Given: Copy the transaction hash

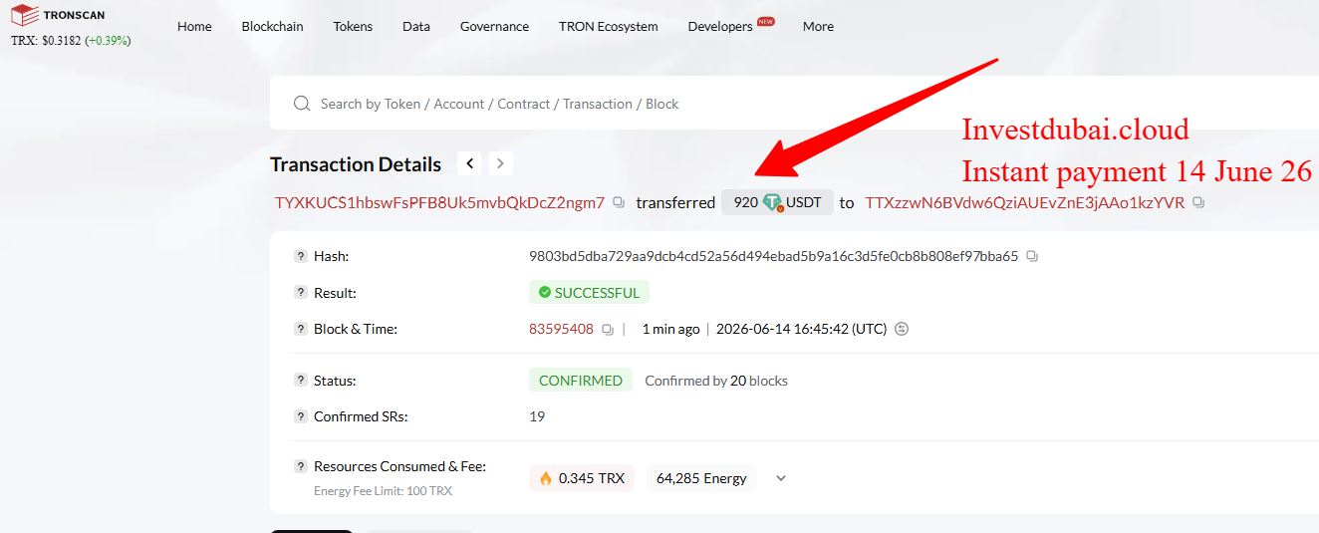Looking at the screenshot, I should pos(1032,256).
